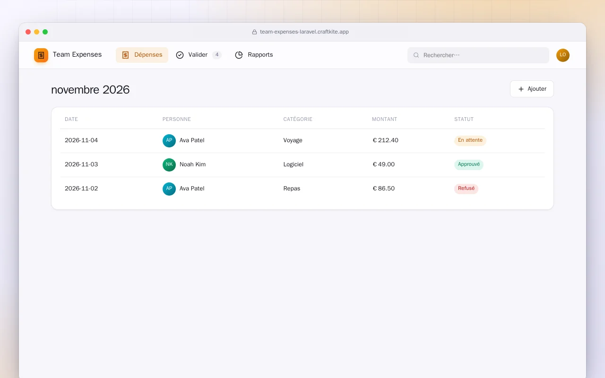
Task: Click the Team Expenses logo icon
Action: click(x=41, y=55)
